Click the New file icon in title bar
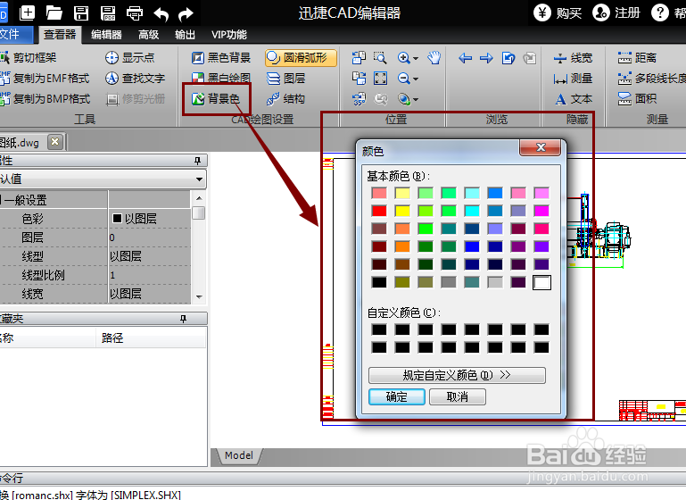This screenshot has width=686, height=500. coord(27,12)
